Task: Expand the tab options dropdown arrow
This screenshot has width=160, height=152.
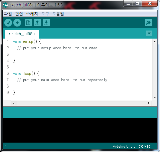Action: (x=149, y=33)
